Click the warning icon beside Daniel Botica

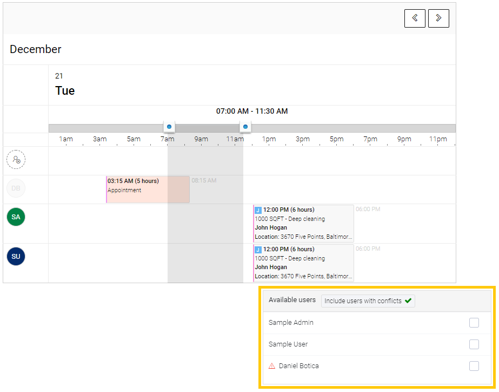pos(272,366)
